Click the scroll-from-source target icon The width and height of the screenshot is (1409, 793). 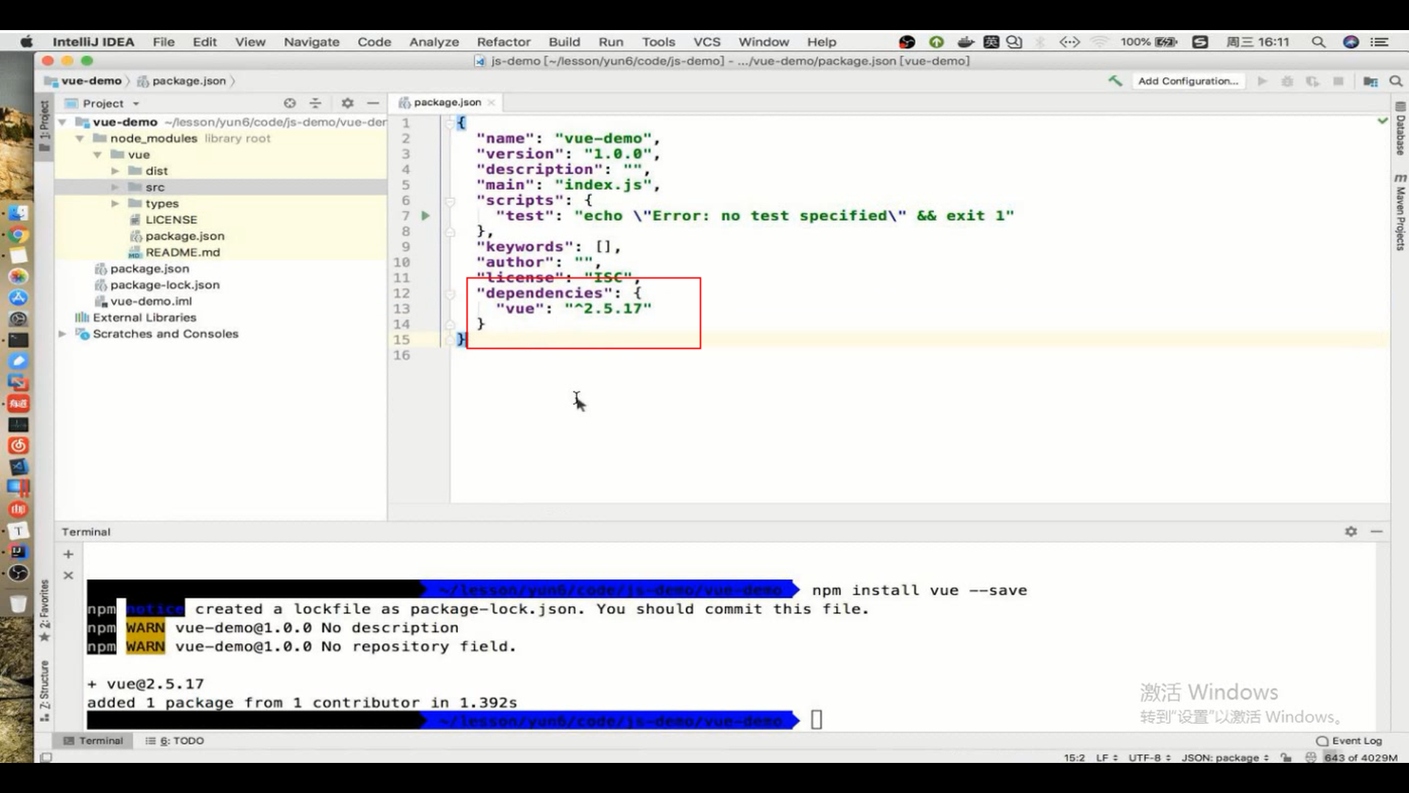pos(290,104)
